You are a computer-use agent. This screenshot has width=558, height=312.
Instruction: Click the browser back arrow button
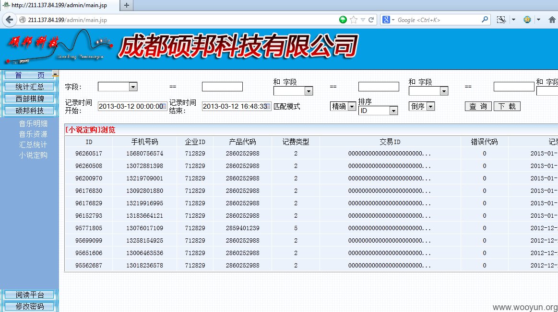coord(9,20)
